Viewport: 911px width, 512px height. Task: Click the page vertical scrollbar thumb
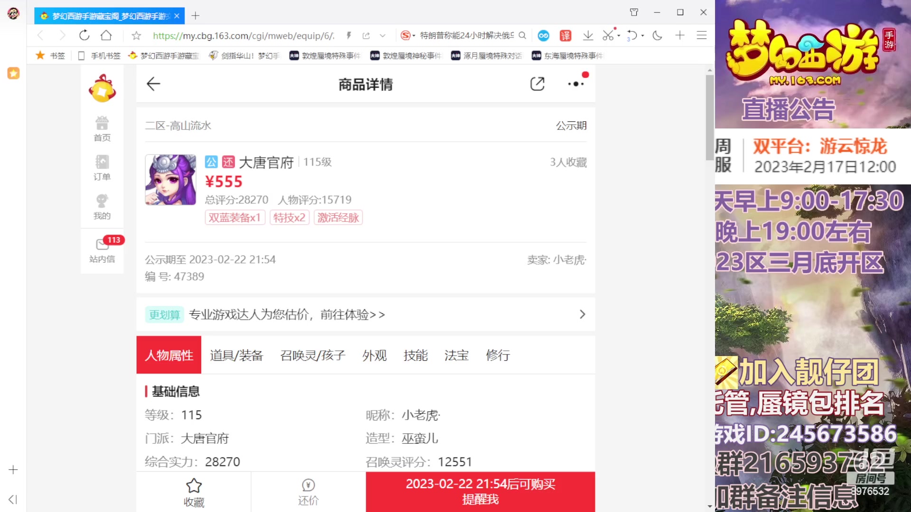pyautogui.click(x=709, y=117)
